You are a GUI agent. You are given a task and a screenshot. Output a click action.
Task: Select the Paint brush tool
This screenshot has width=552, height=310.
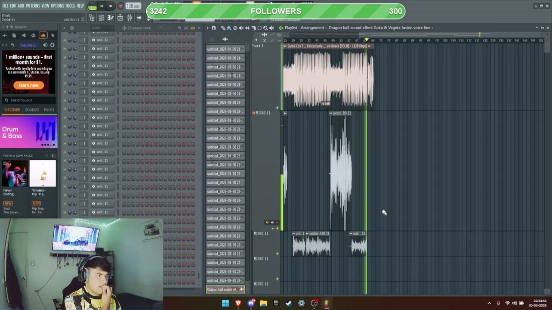pos(229,28)
